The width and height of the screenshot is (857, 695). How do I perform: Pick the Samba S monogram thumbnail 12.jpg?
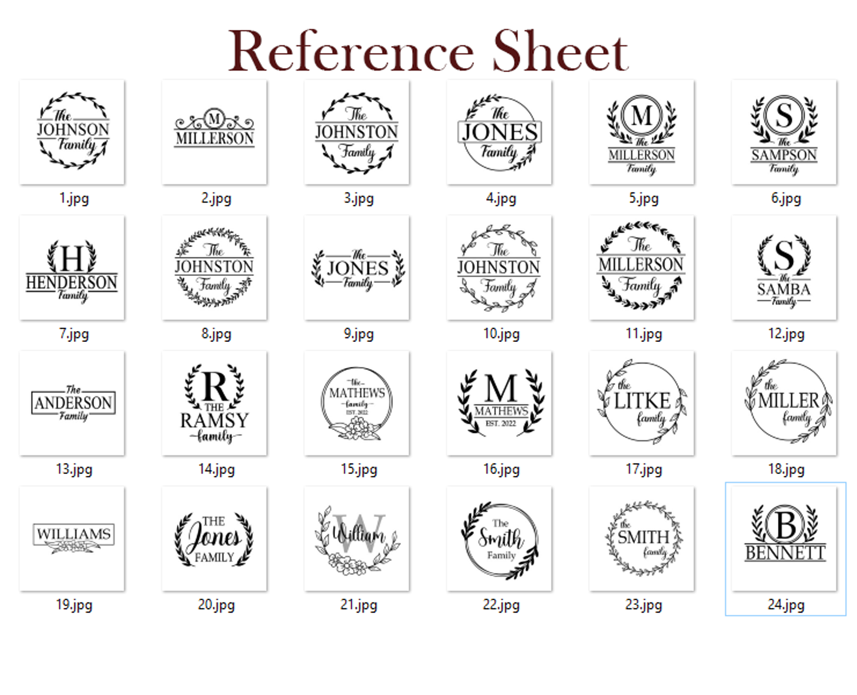coord(784,267)
